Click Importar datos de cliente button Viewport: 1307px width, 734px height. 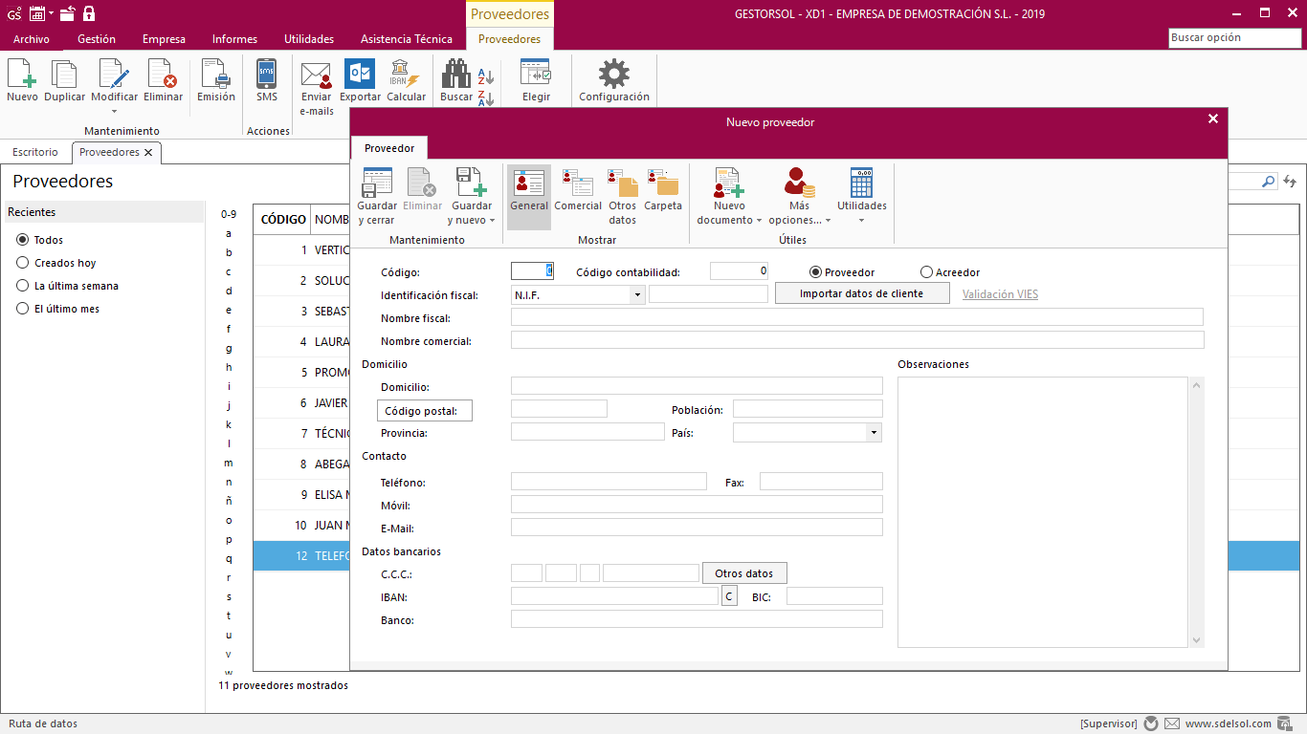tap(861, 293)
